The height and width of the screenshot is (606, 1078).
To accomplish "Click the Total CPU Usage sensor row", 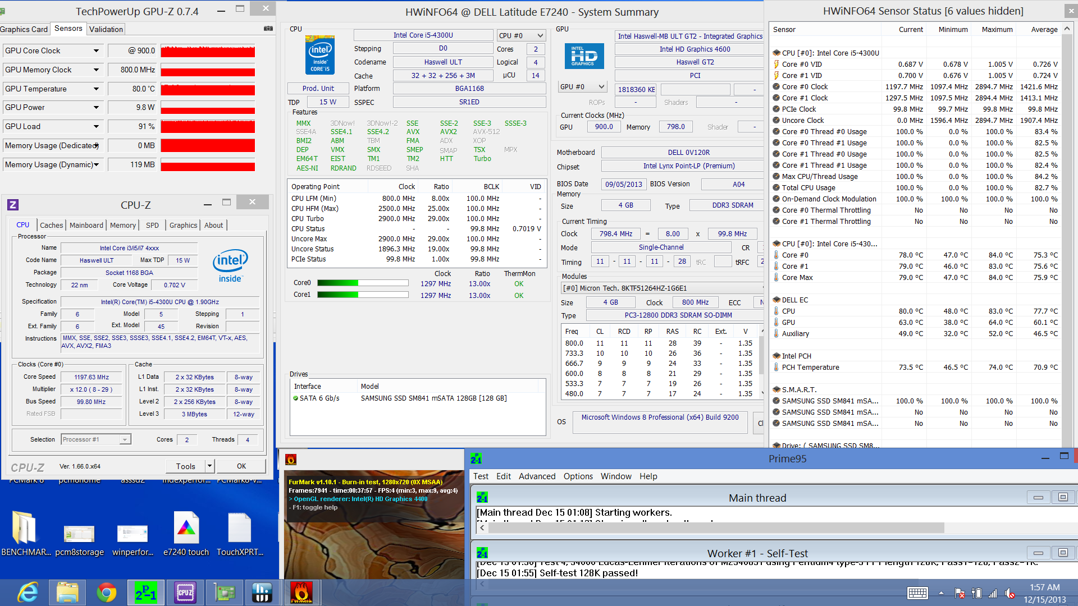I will [x=915, y=187].
